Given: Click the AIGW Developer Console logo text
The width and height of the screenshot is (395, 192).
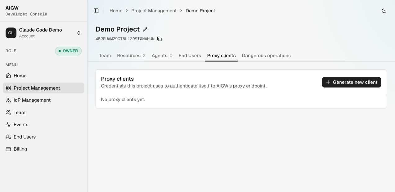Looking at the screenshot, I should tap(26, 11).
